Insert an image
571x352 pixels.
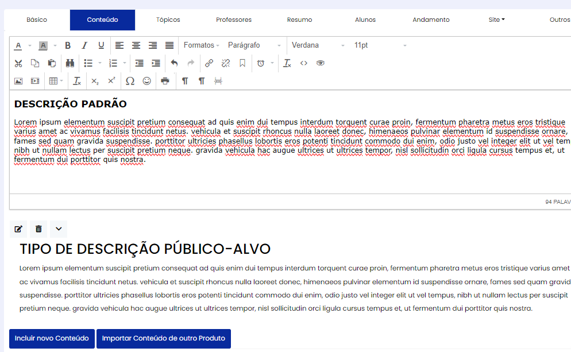point(18,81)
